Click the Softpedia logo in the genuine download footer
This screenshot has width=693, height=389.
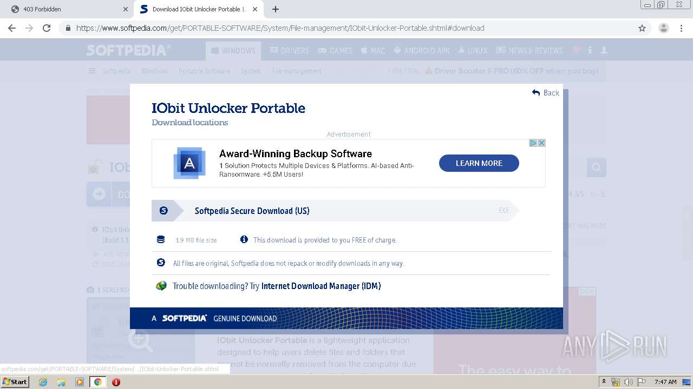pyautogui.click(x=185, y=318)
